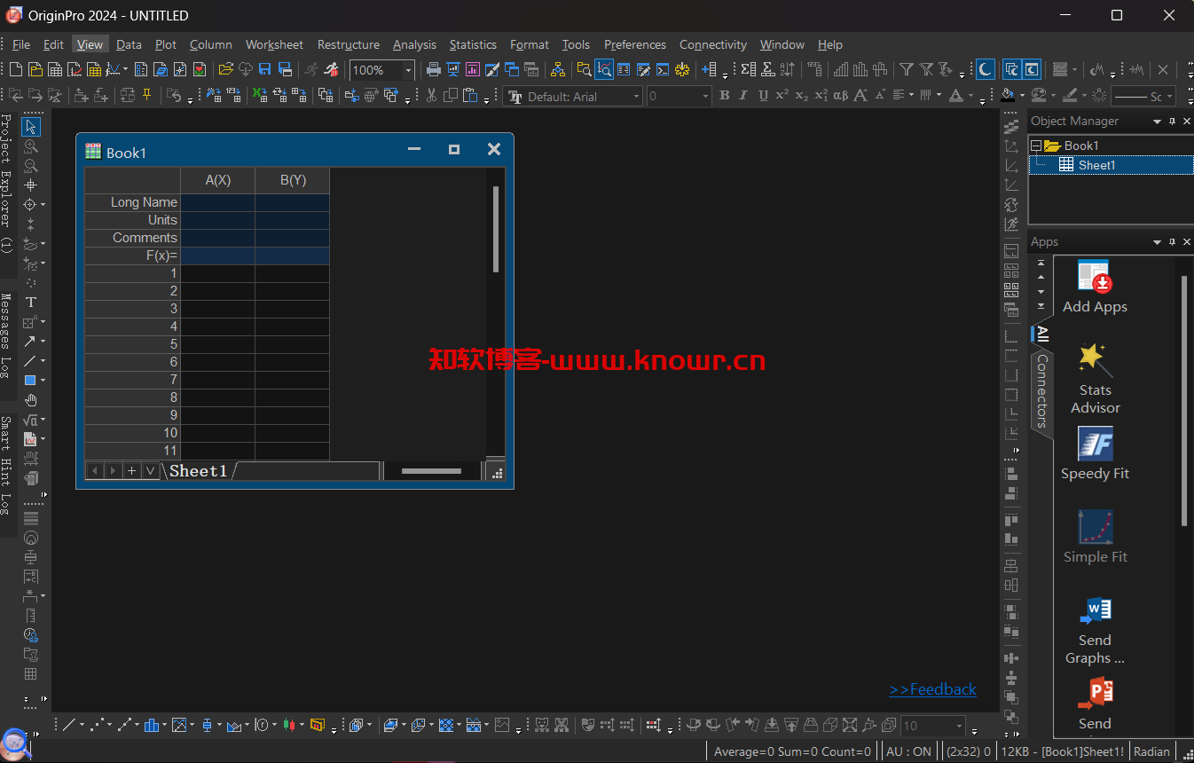Select the Arrow drawing tool
Image resolution: width=1194 pixels, height=763 pixels.
click(29, 342)
